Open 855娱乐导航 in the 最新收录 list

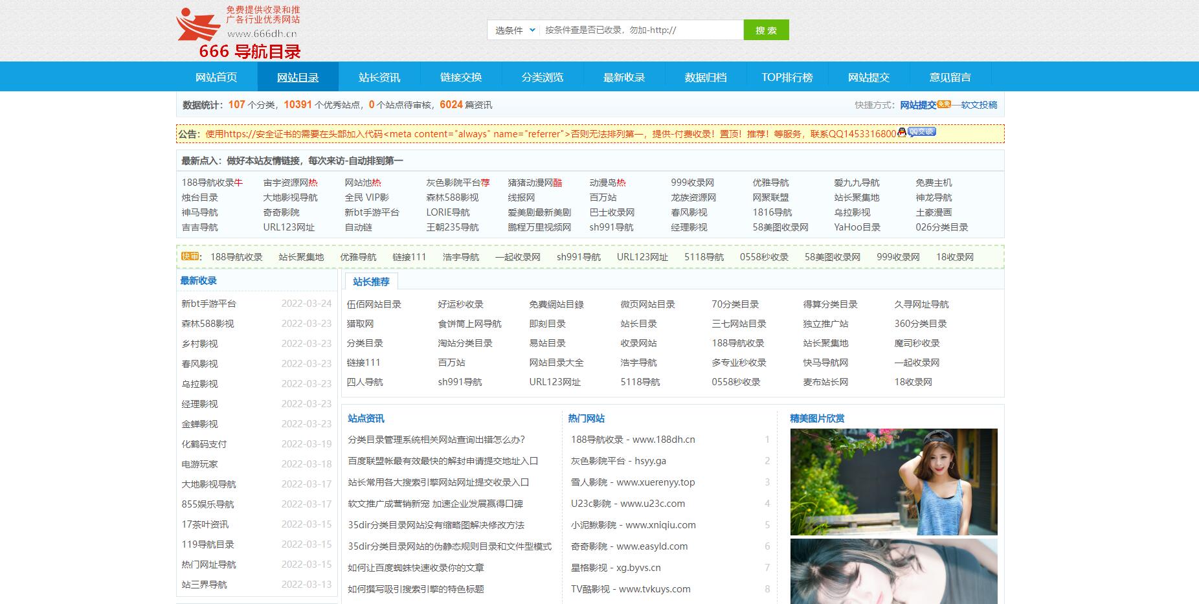(208, 504)
